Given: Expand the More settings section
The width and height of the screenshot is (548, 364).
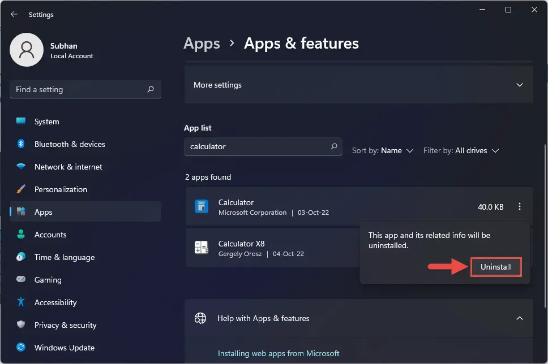Looking at the screenshot, I should (519, 85).
